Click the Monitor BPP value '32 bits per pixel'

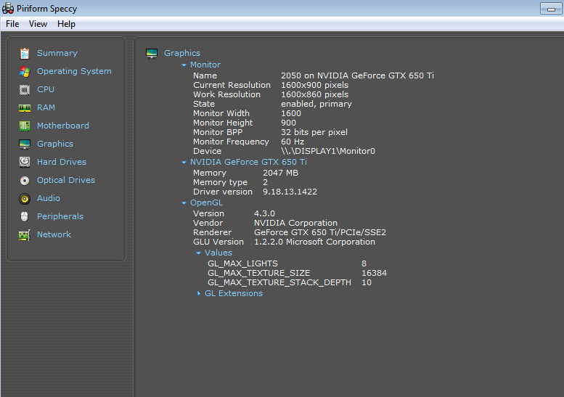314,132
